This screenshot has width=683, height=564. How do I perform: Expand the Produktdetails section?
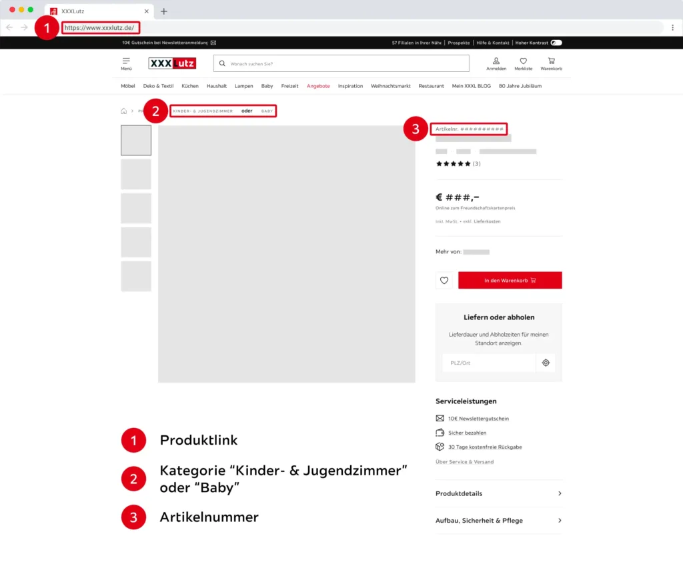(498, 493)
